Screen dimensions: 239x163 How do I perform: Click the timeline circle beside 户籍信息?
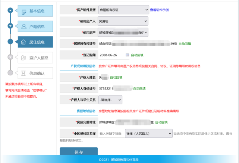[10, 26]
